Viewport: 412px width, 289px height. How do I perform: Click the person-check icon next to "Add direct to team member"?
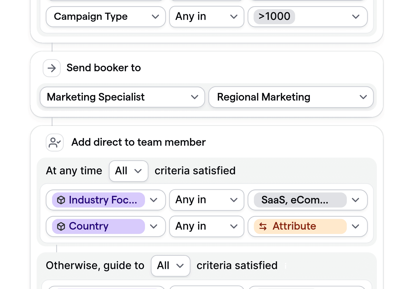54,142
